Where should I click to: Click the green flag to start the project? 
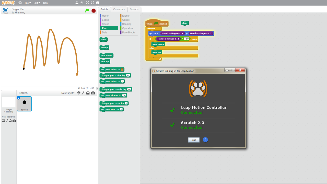click(x=87, y=10)
